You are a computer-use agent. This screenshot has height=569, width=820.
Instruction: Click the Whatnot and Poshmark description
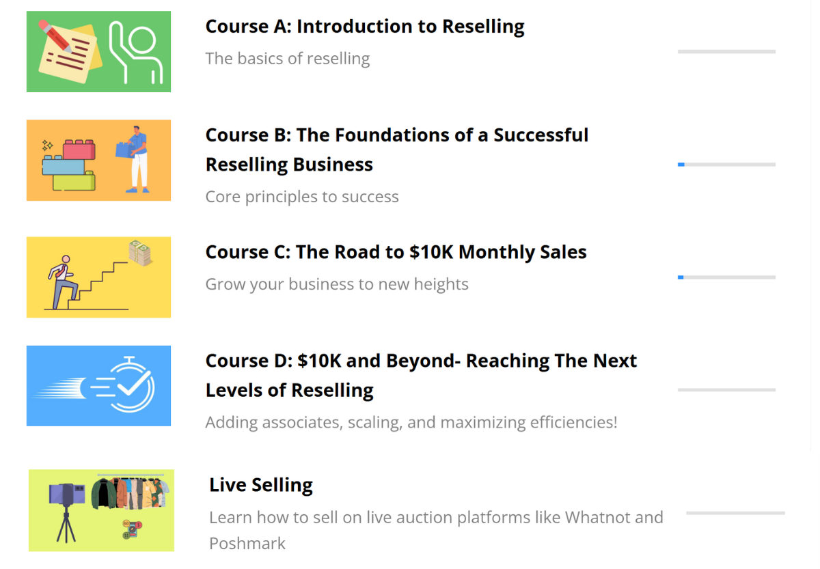tap(436, 530)
